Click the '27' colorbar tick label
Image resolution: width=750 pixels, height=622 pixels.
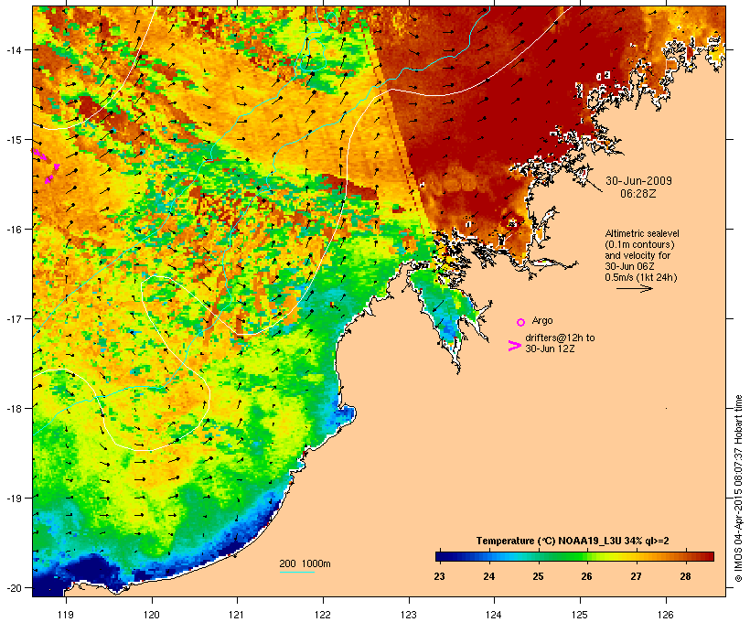(x=636, y=576)
